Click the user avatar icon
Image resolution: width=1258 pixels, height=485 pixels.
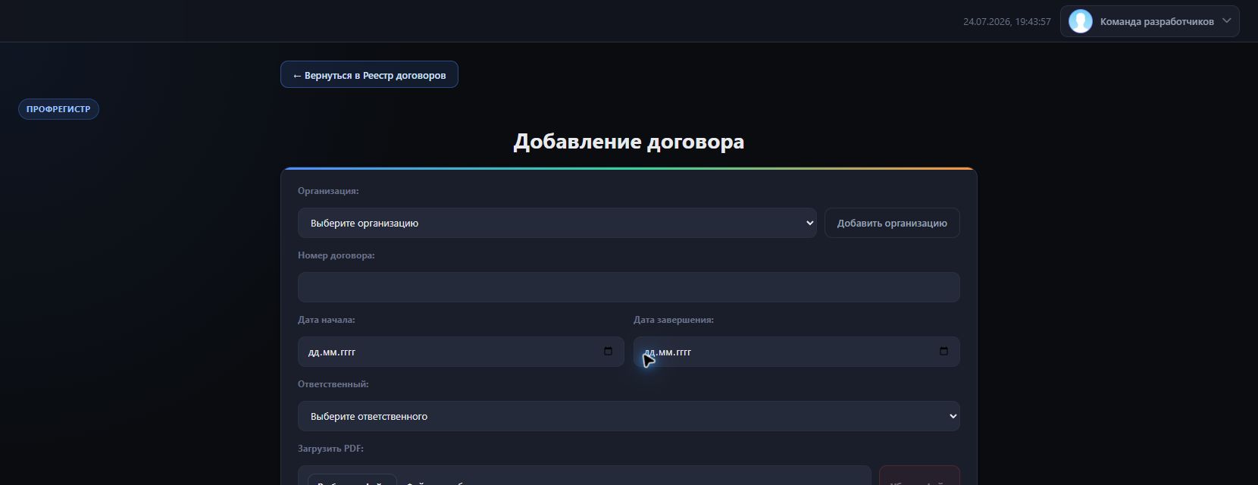1080,21
